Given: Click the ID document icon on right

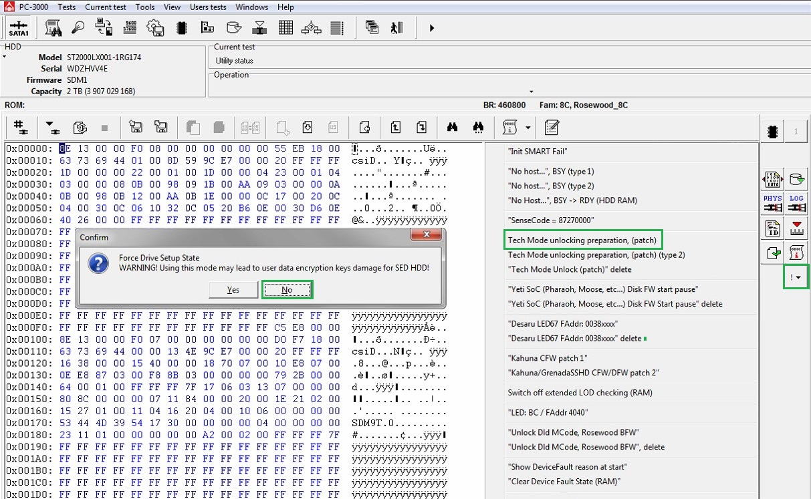Looking at the screenshot, I should pyautogui.click(x=772, y=228).
